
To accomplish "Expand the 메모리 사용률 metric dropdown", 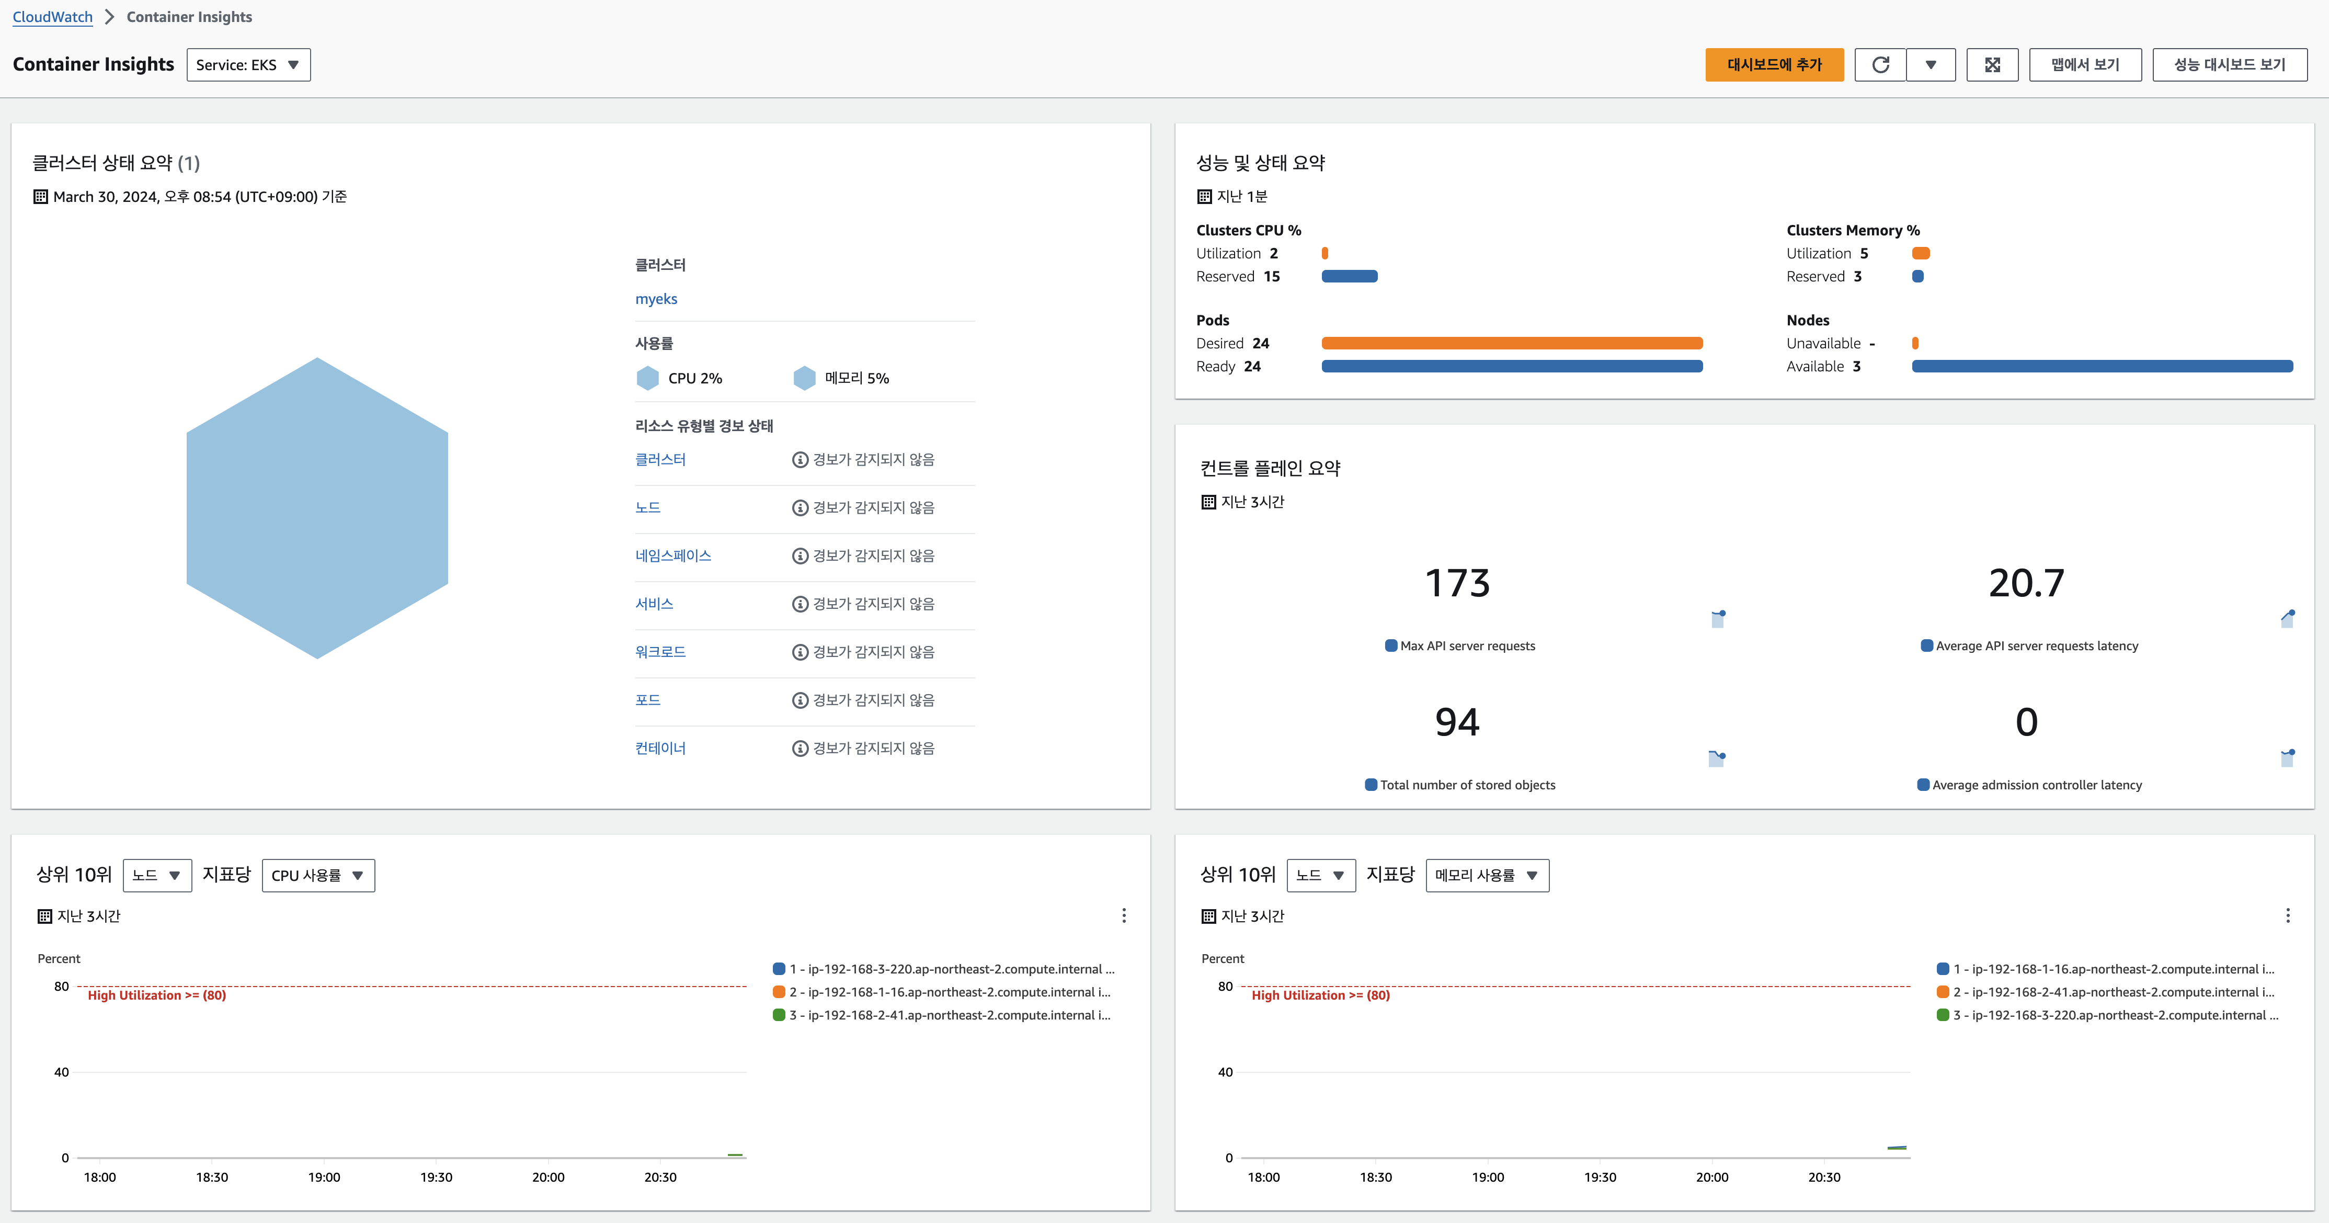I will click(1487, 876).
